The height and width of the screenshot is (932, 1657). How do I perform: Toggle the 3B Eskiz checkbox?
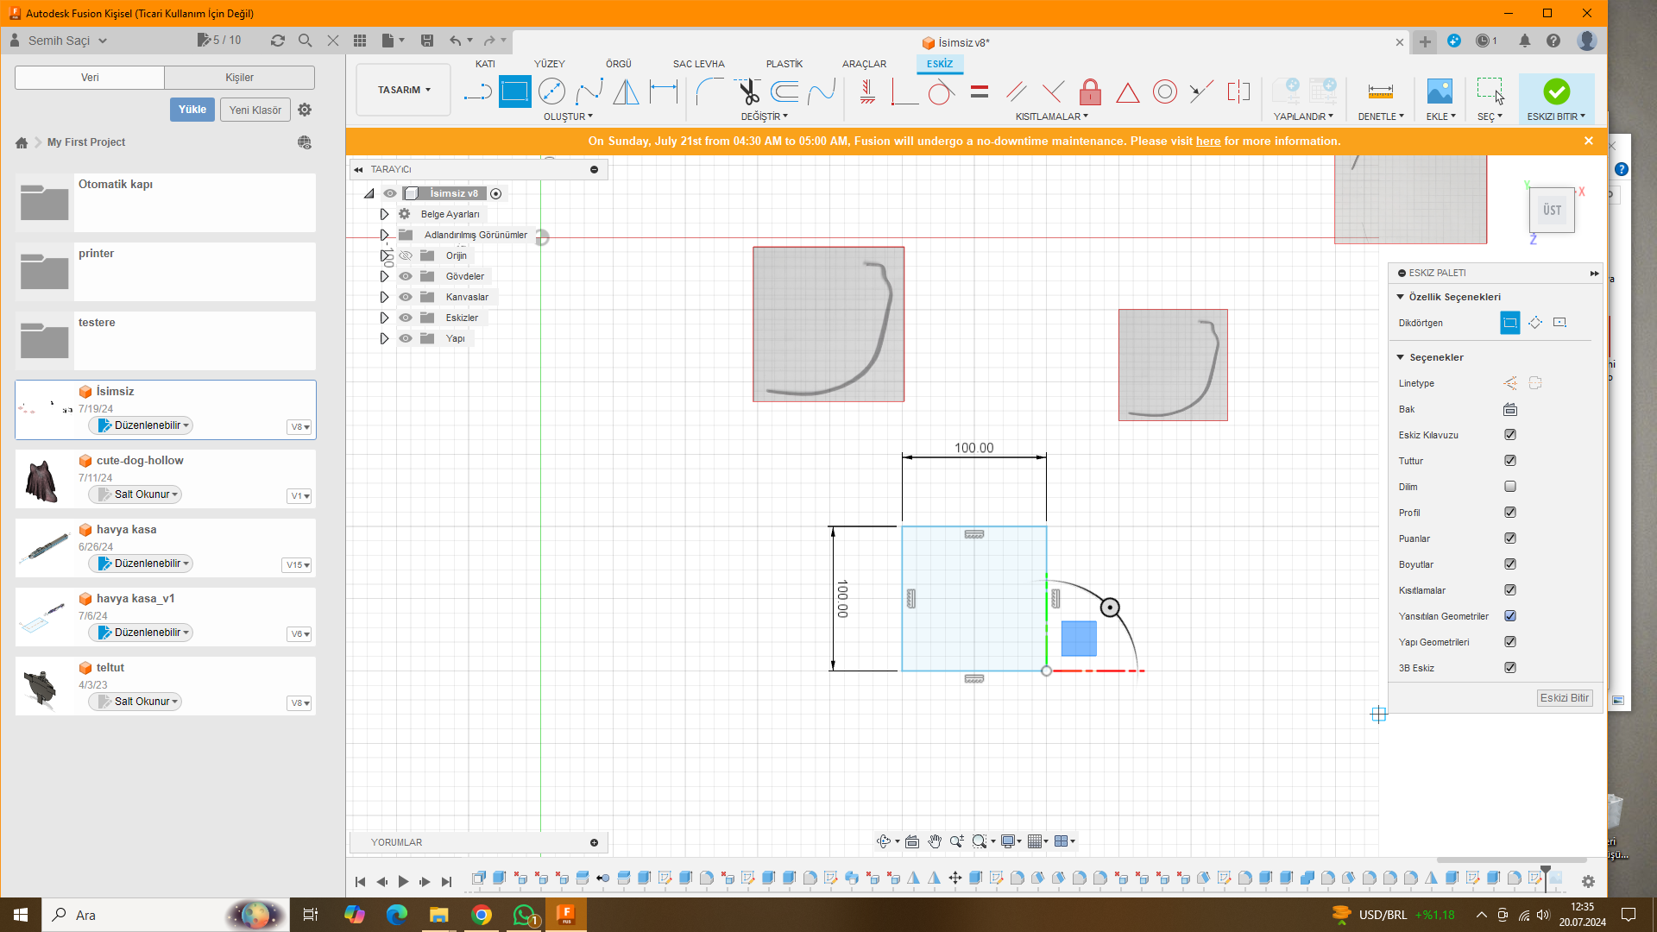[1510, 668]
